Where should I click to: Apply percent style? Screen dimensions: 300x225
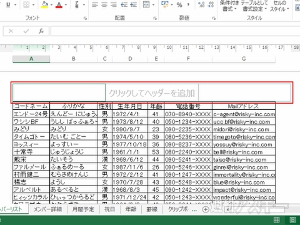pyautogui.click(x=179, y=5)
